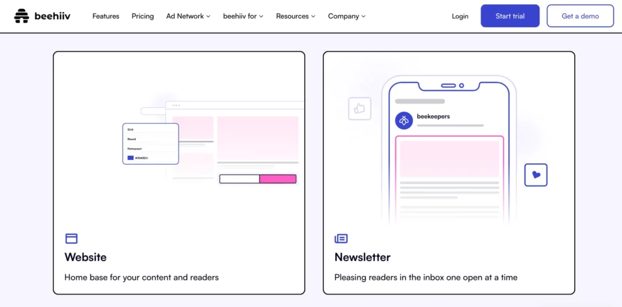This screenshot has height=307, width=622.
Task: Click the beekeepers bee avatar icon
Action: [x=404, y=120]
